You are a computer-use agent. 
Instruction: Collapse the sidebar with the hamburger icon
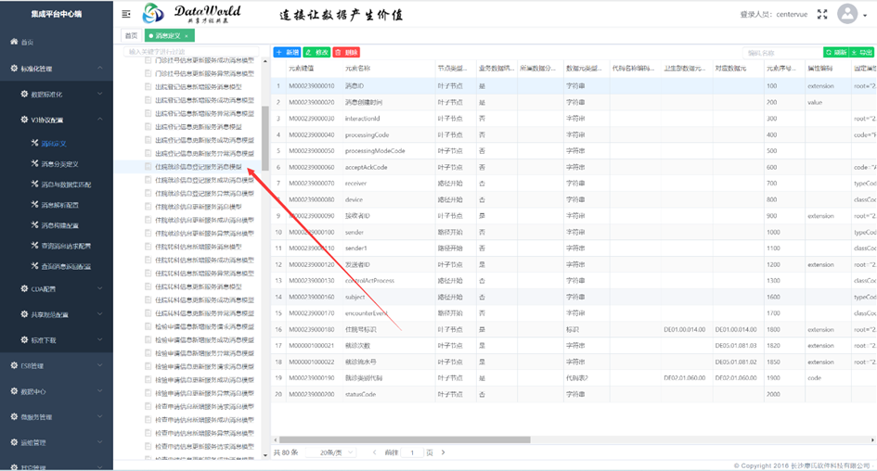point(126,14)
